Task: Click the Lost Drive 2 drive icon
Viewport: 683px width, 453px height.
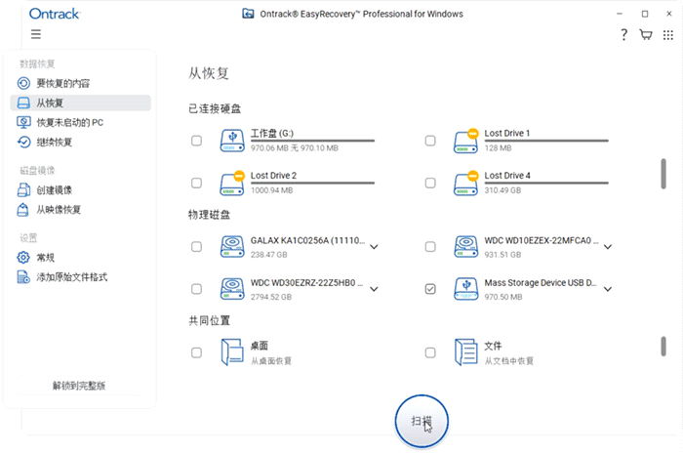Action: [232, 184]
